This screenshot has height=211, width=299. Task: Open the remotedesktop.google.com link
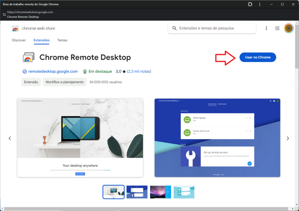(53, 71)
